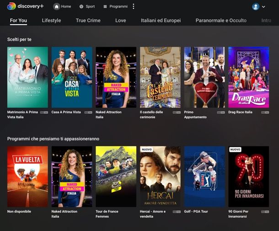Open the Sport navigation link
Viewport: 279px width, 231px height.
click(x=90, y=6)
